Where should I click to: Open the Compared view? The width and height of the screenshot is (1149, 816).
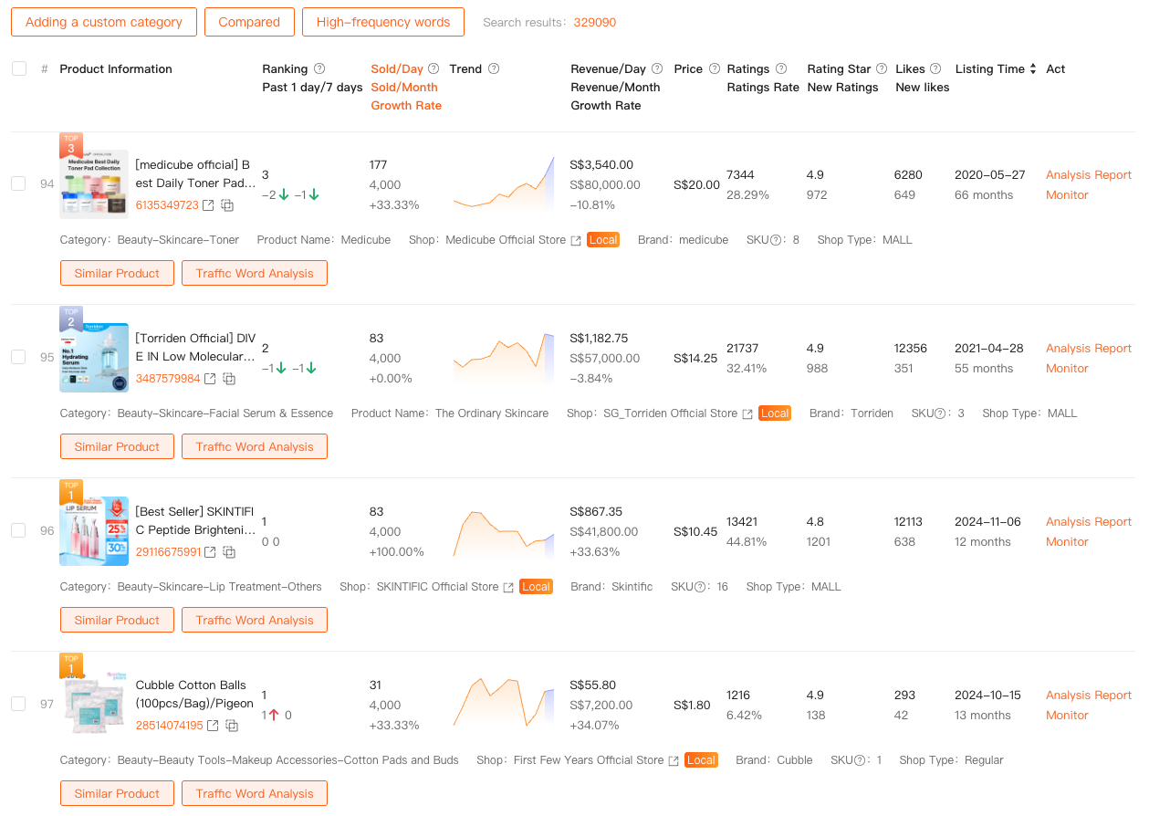coord(249,22)
